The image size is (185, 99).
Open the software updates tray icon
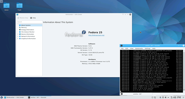coord(160,97)
